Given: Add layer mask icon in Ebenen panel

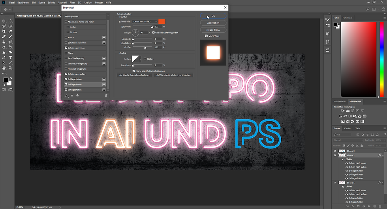Looking at the screenshot, I should pyautogui.click(x=358, y=206).
